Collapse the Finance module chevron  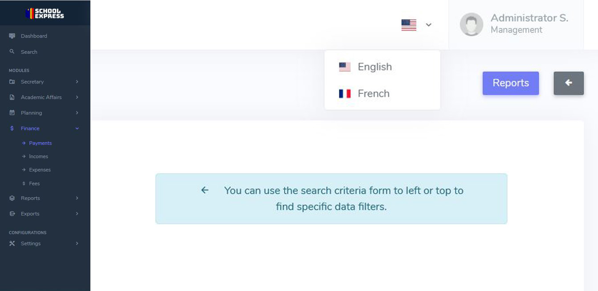[x=77, y=128]
